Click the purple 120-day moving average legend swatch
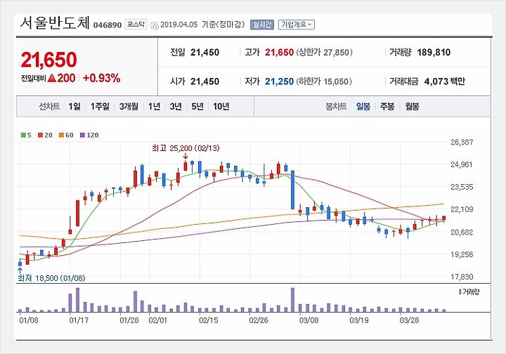Screen dimensions: 506x354 (x=83, y=135)
